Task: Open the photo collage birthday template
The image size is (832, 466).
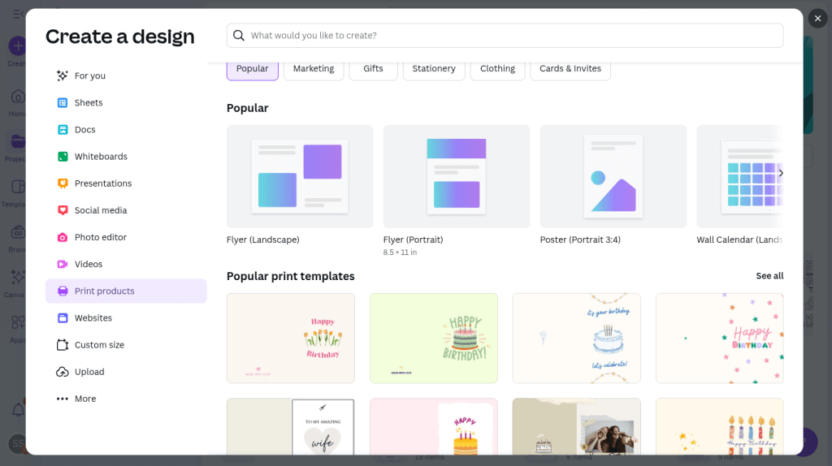Action: click(x=577, y=427)
